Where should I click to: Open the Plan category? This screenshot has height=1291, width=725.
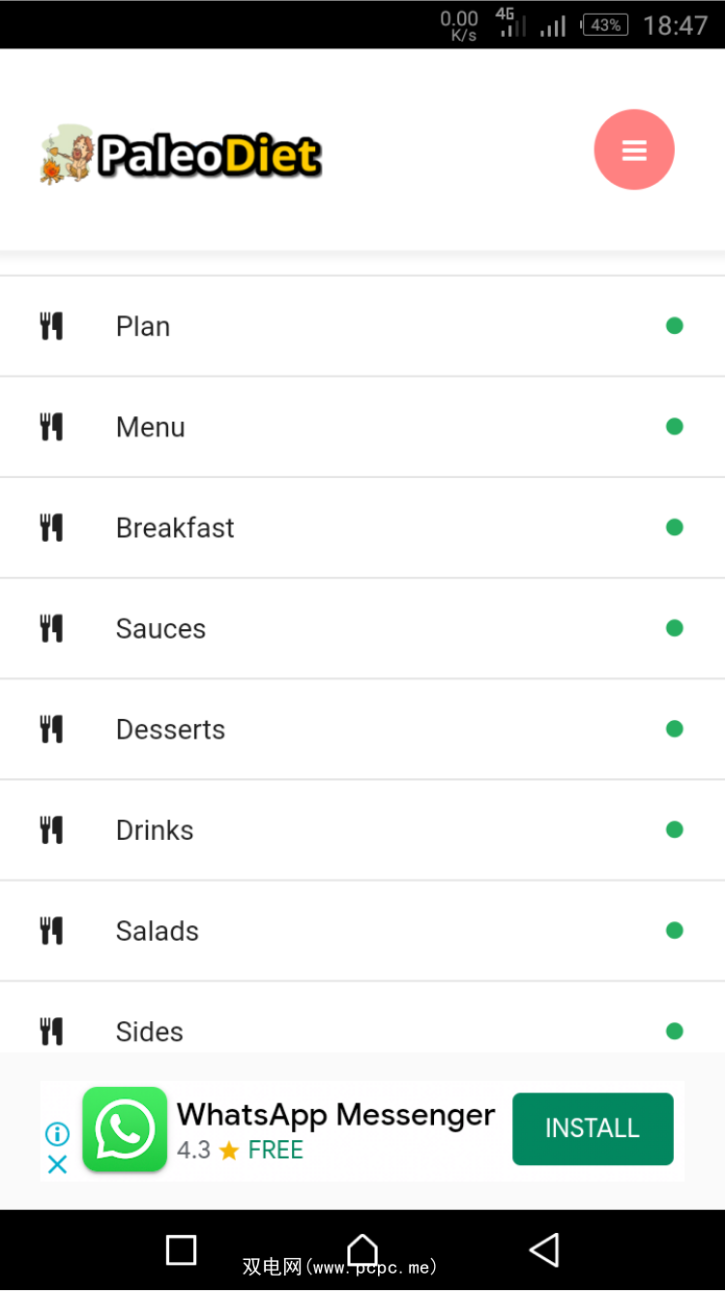pyautogui.click(x=143, y=326)
